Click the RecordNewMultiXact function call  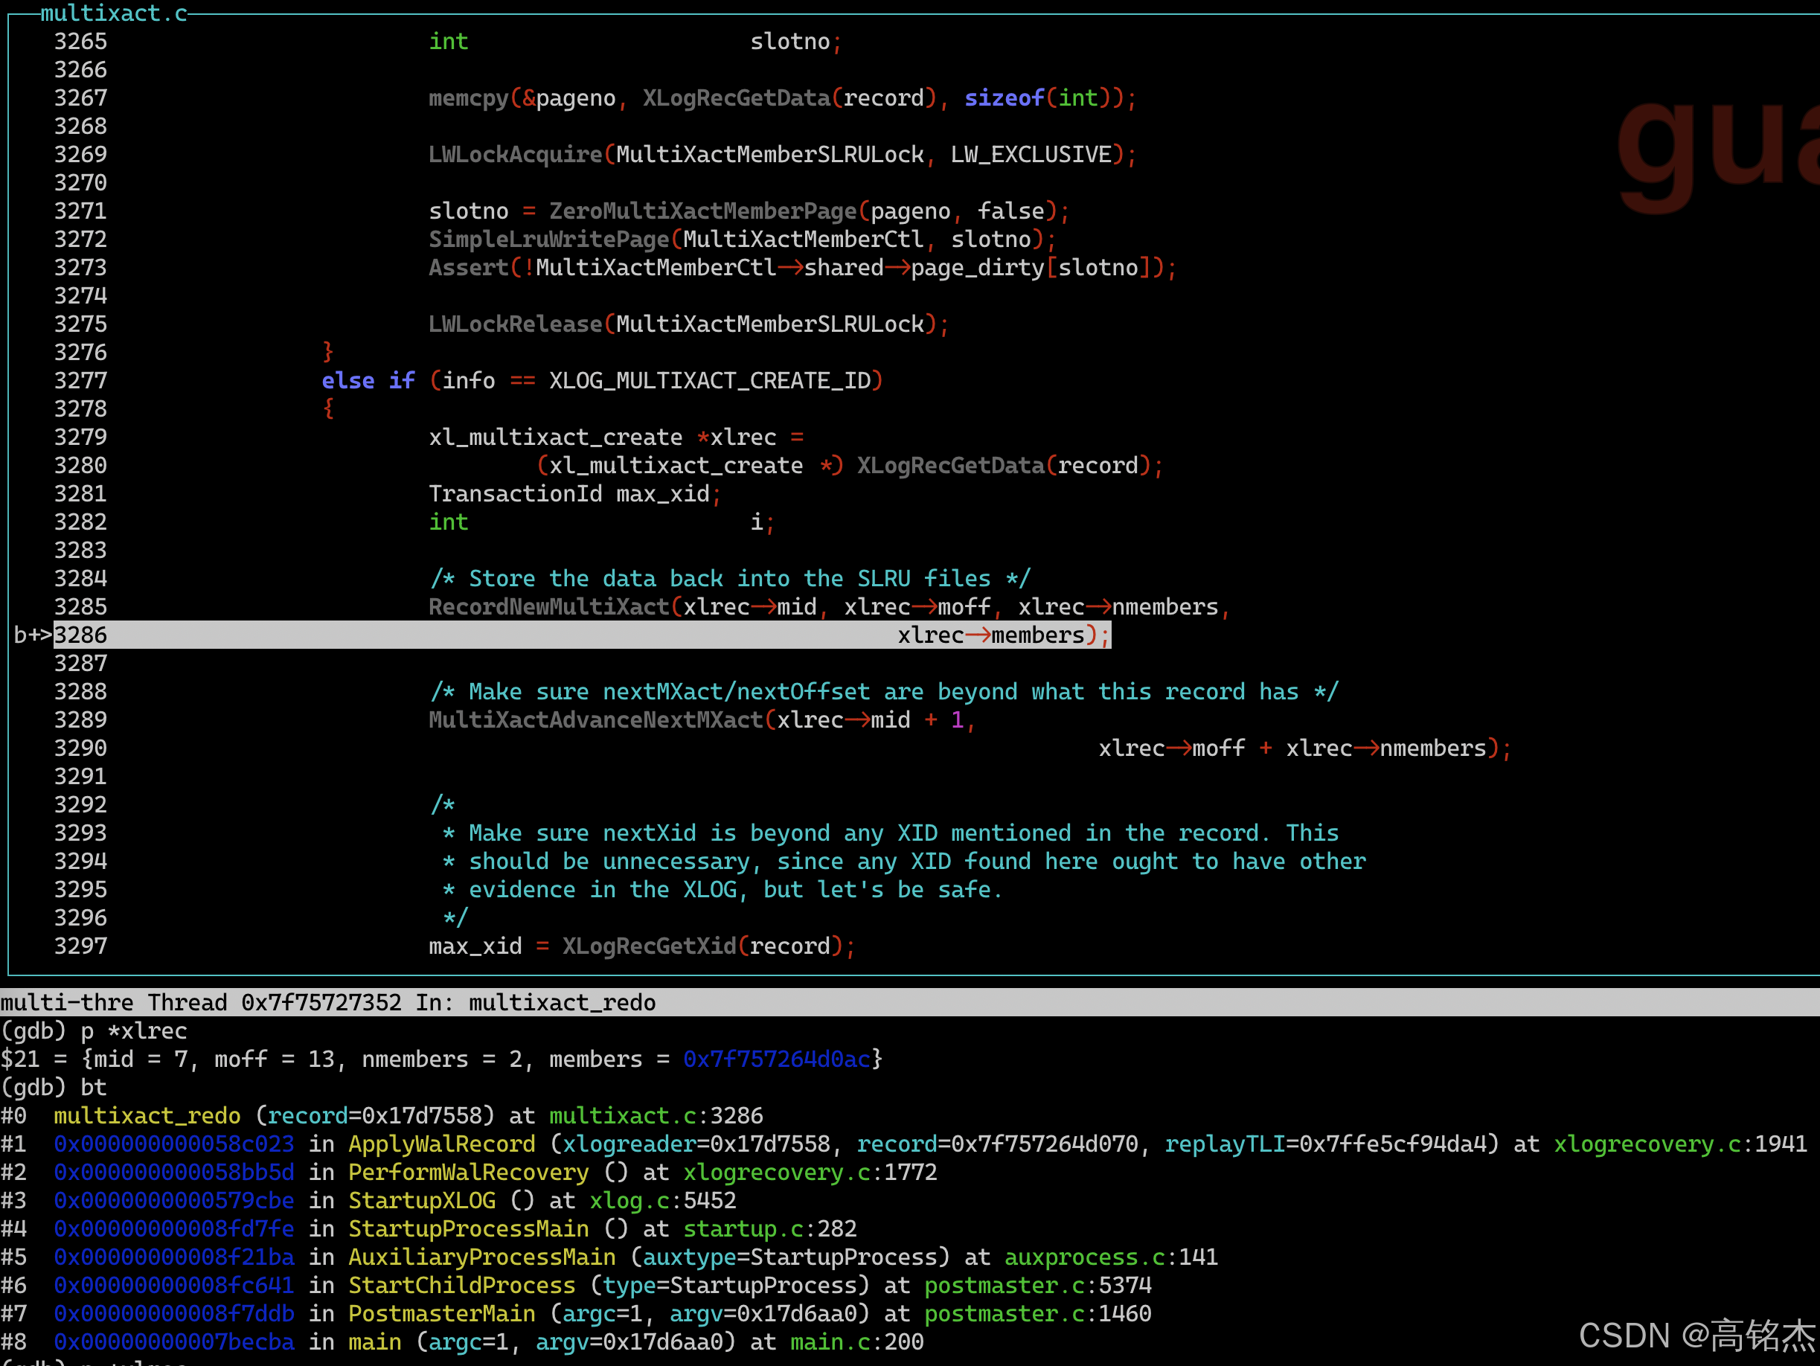click(x=549, y=607)
